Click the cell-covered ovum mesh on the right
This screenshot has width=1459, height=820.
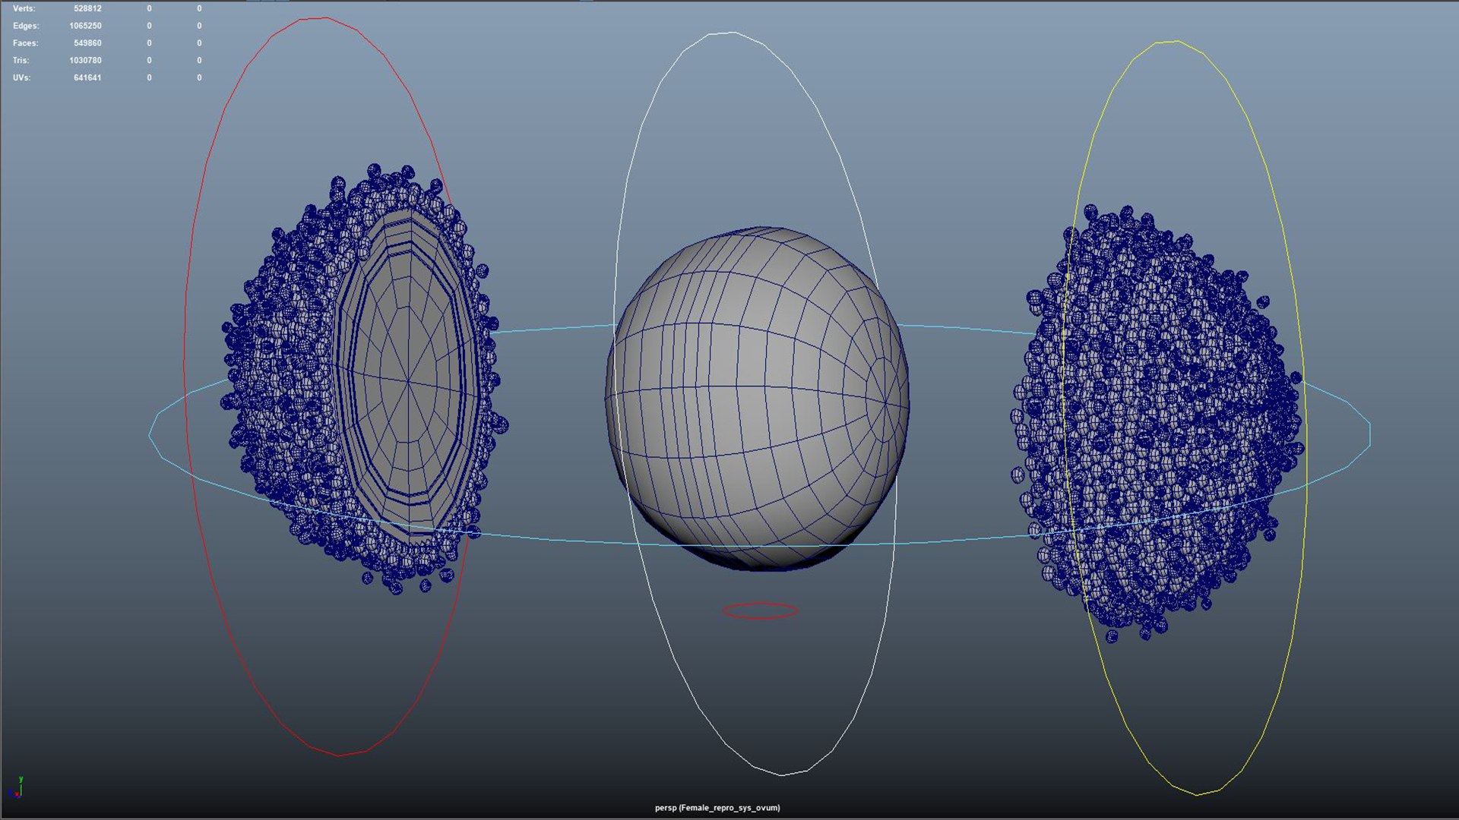[1157, 422]
